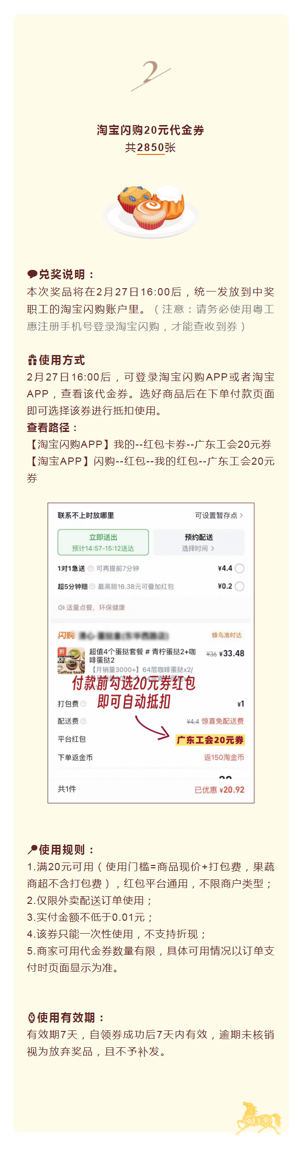The image size is (302, 1155).
Task: Click the pastry plate illustration
Action: point(151,211)
